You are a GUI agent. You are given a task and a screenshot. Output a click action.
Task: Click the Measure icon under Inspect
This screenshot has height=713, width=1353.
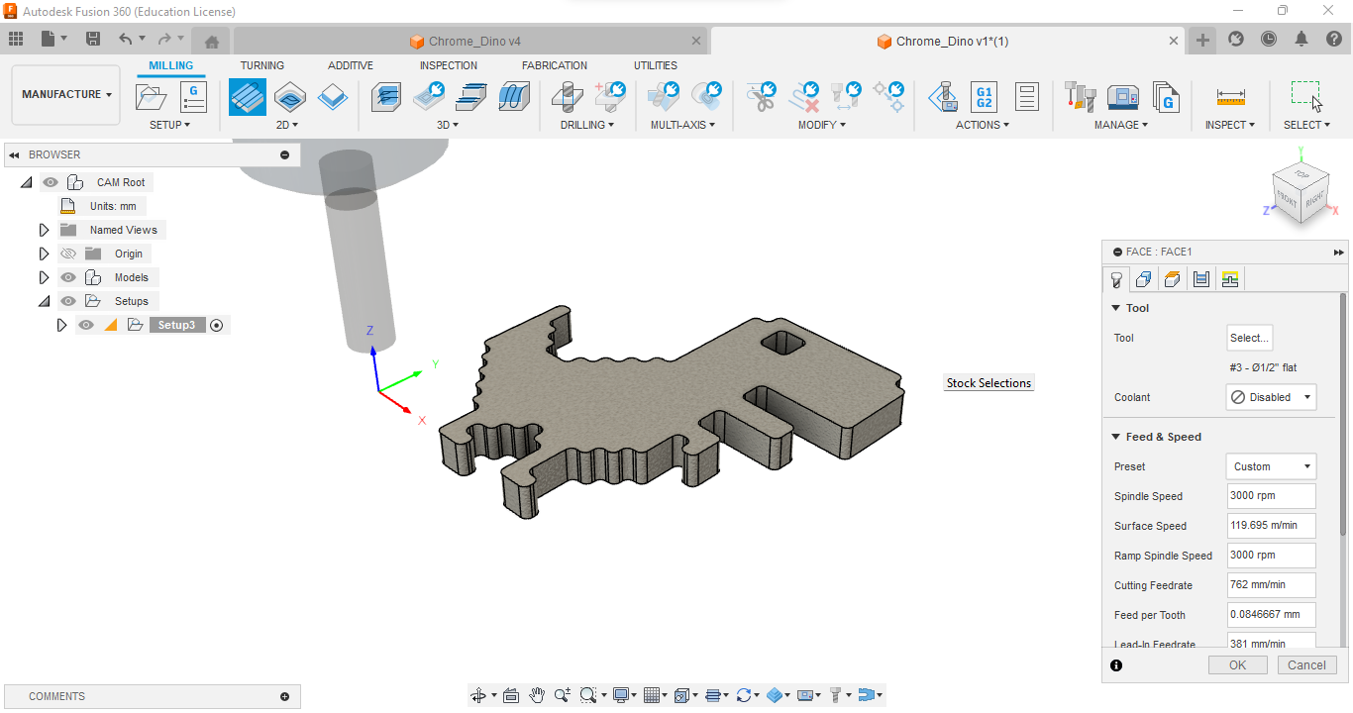click(1230, 97)
